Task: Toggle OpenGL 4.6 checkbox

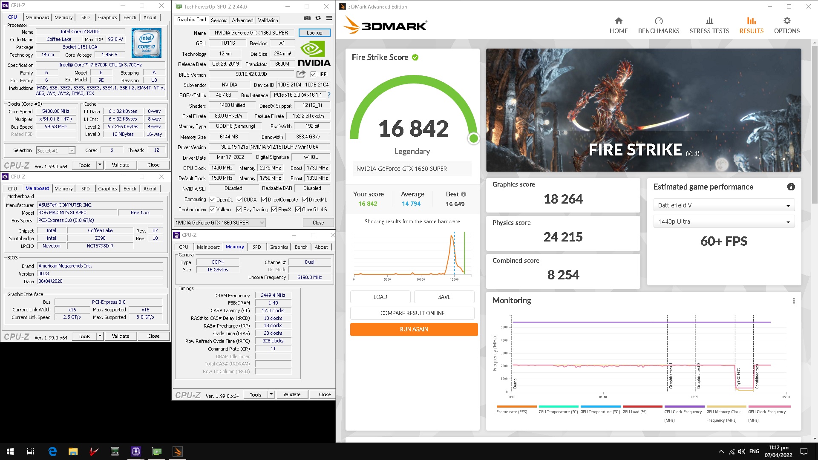Action: coord(298,210)
